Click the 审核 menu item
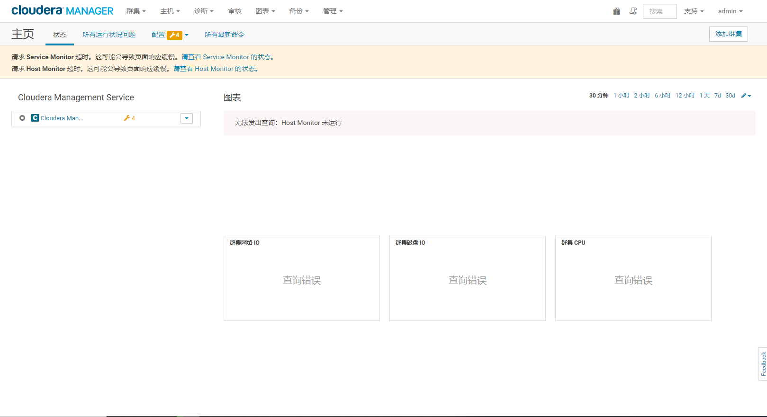The image size is (767, 417). pos(235,11)
